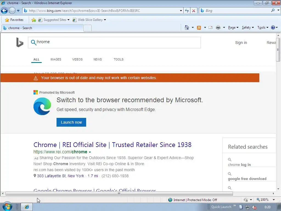The width and height of the screenshot is (281, 211).
Task: Open Web Slice Gallery dropdown
Action: click(89, 20)
